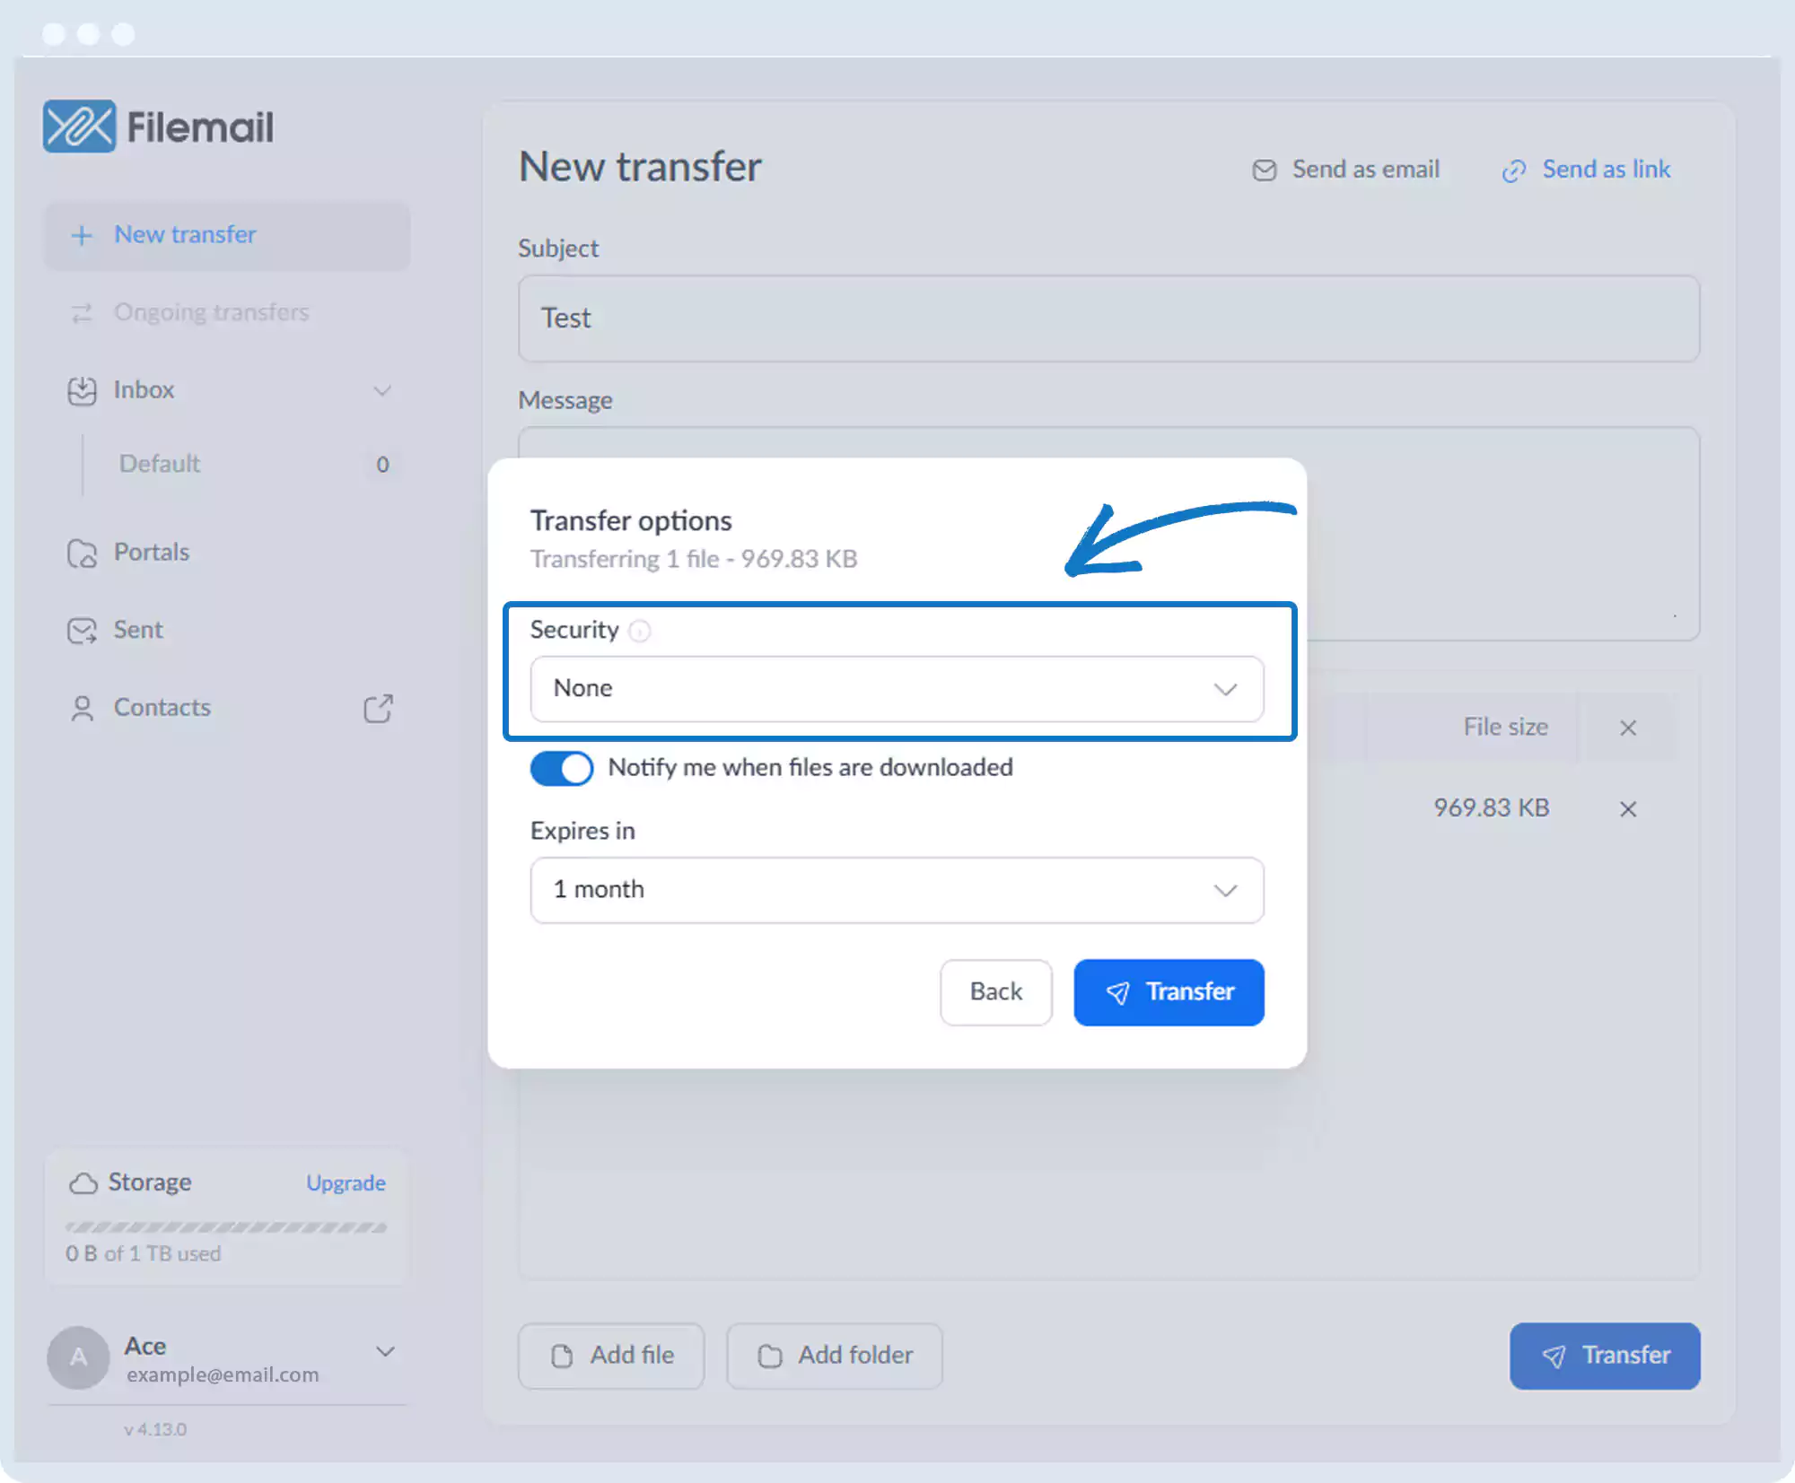The image size is (1795, 1483).
Task: Expand the Expires in 1 month dropdown
Action: [x=896, y=890]
